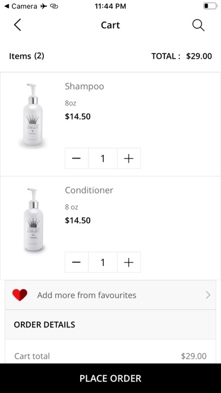This screenshot has height=393, width=221.
Task: Increase Conditioner quantity with plus icon
Action: click(129, 262)
